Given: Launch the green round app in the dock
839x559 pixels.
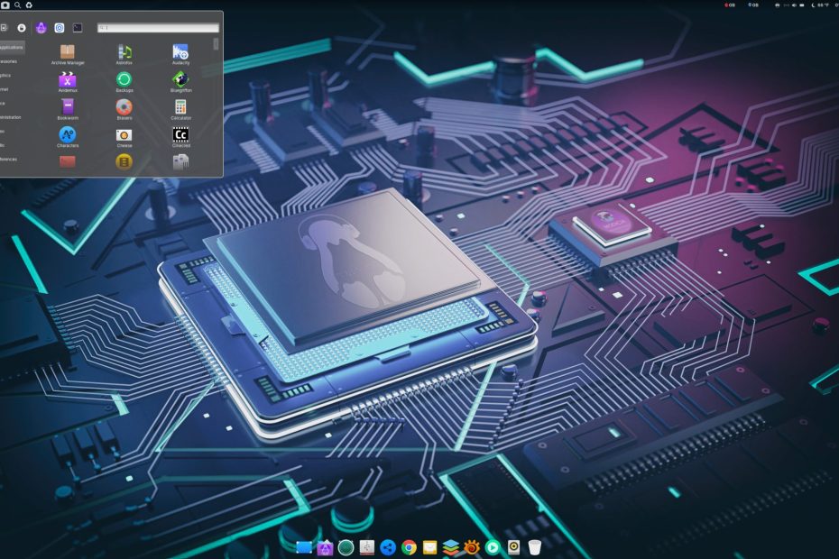Looking at the screenshot, I should 346,547.
